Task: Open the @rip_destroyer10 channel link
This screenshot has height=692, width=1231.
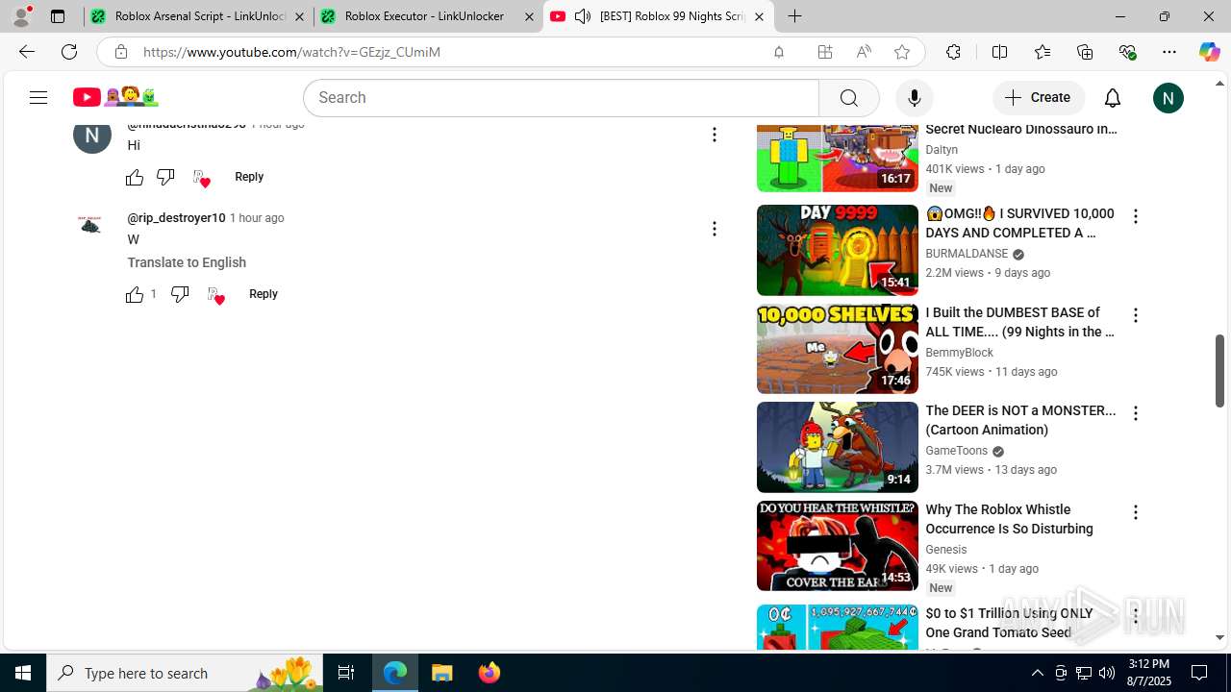Action: pos(176,218)
